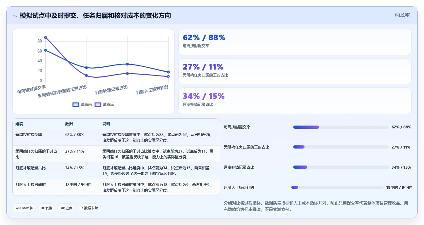Click the chart x-axis label 月底补填记录占比
The height and width of the screenshot is (225, 424).
point(111,90)
